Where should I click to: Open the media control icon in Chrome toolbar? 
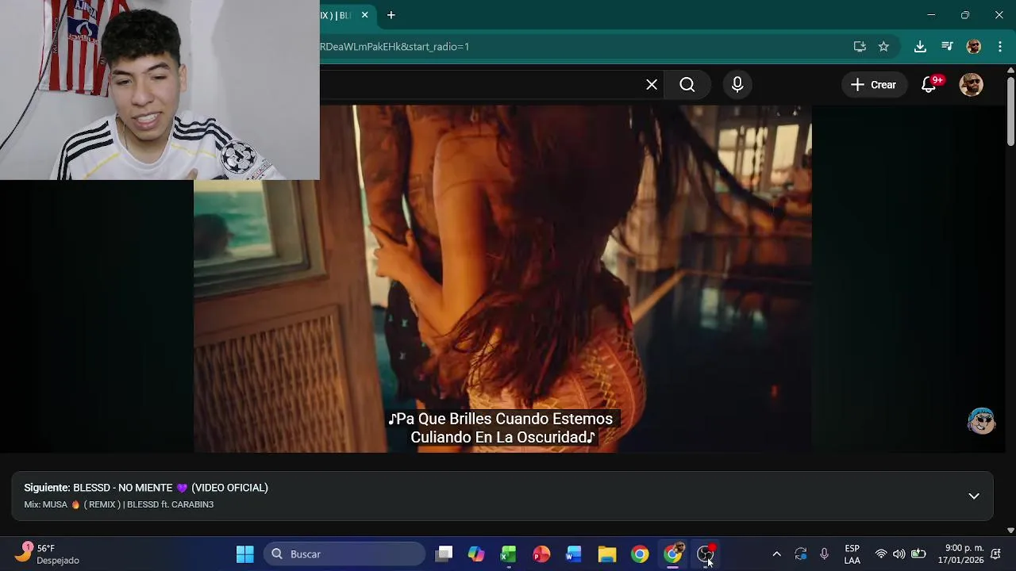click(x=947, y=47)
